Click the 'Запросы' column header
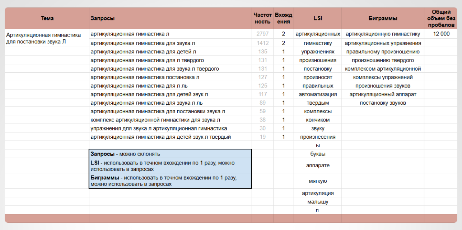This screenshot has height=230, width=462. [x=171, y=18]
